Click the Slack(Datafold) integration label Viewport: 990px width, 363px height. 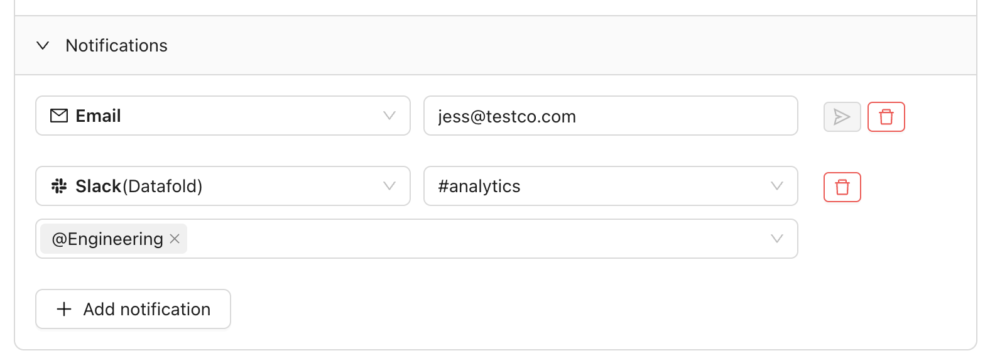pos(139,187)
